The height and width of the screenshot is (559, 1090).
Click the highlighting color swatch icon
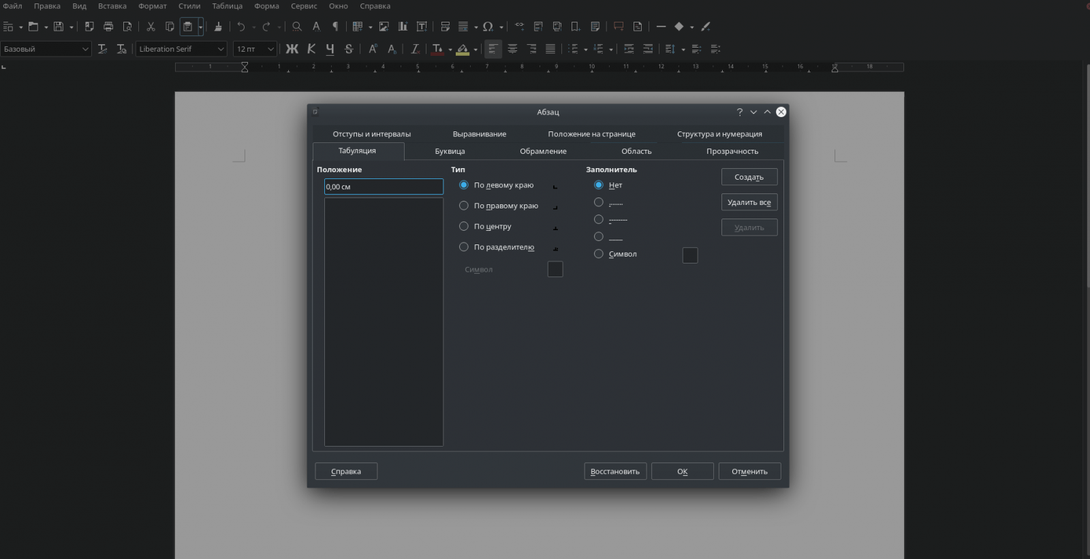pos(463,49)
